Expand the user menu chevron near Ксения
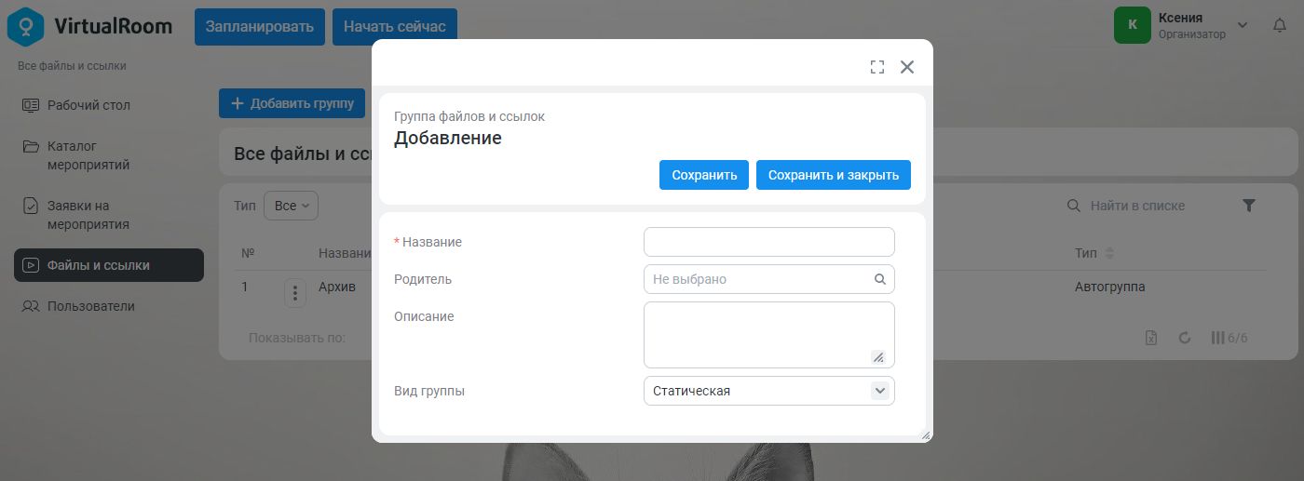 [x=1243, y=24]
